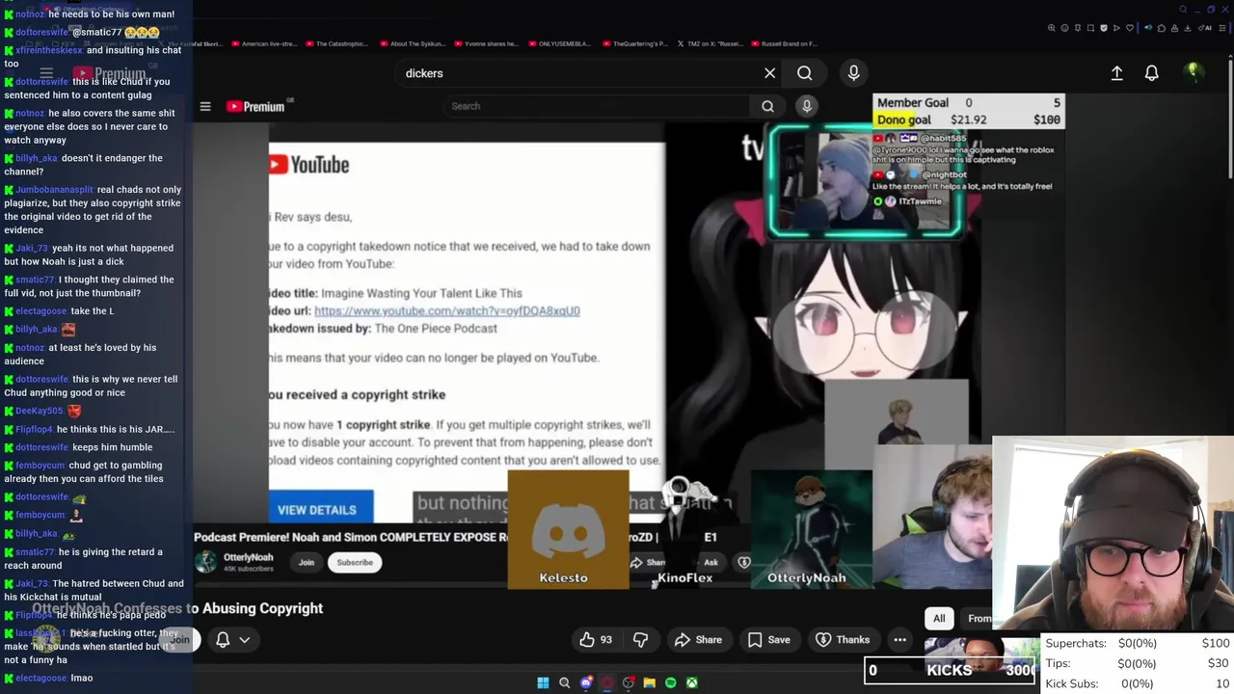Join OtterlyNoah channel membership
Screen dimensions: 1234x694
click(x=306, y=562)
